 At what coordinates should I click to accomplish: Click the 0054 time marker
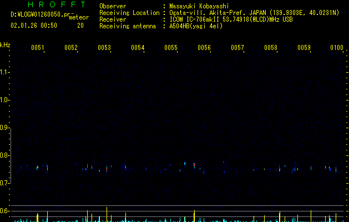click(138, 47)
